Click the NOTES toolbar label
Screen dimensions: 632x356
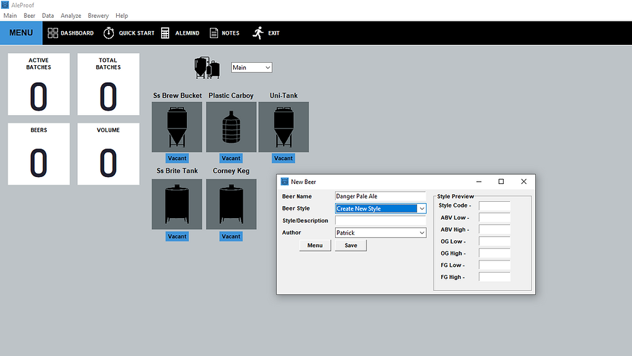(x=231, y=33)
